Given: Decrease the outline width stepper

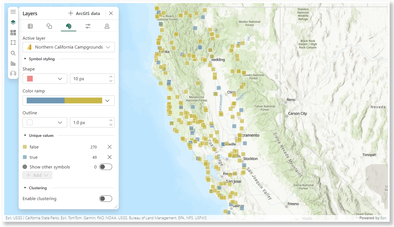Looking at the screenshot, I should tap(111, 125).
